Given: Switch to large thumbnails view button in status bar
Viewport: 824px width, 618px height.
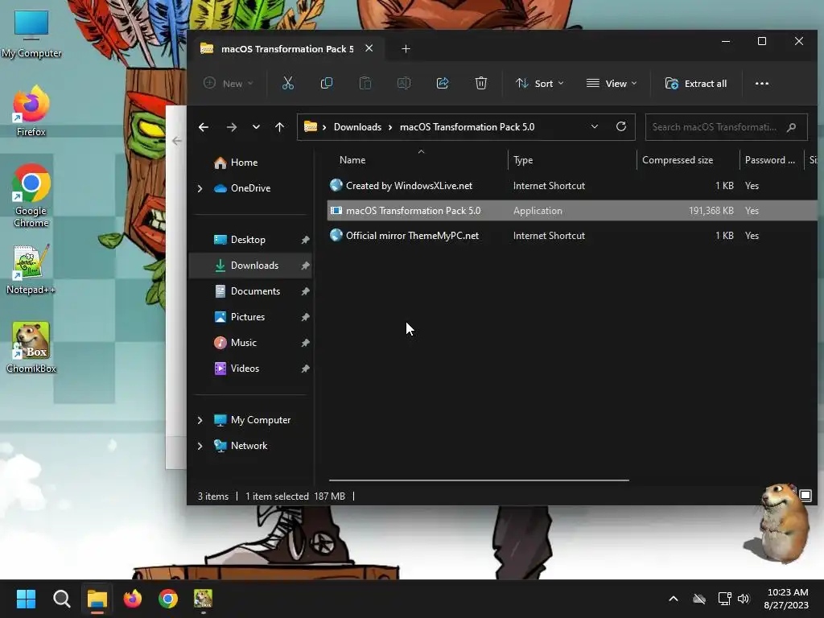Looking at the screenshot, I should [x=805, y=495].
